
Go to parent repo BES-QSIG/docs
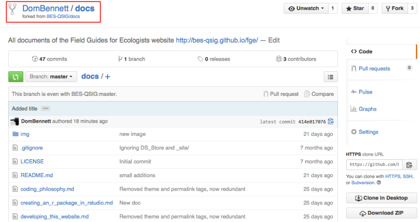(63, 16)
